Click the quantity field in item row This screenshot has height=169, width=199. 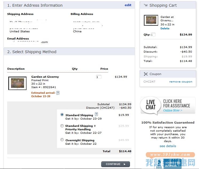98,77
